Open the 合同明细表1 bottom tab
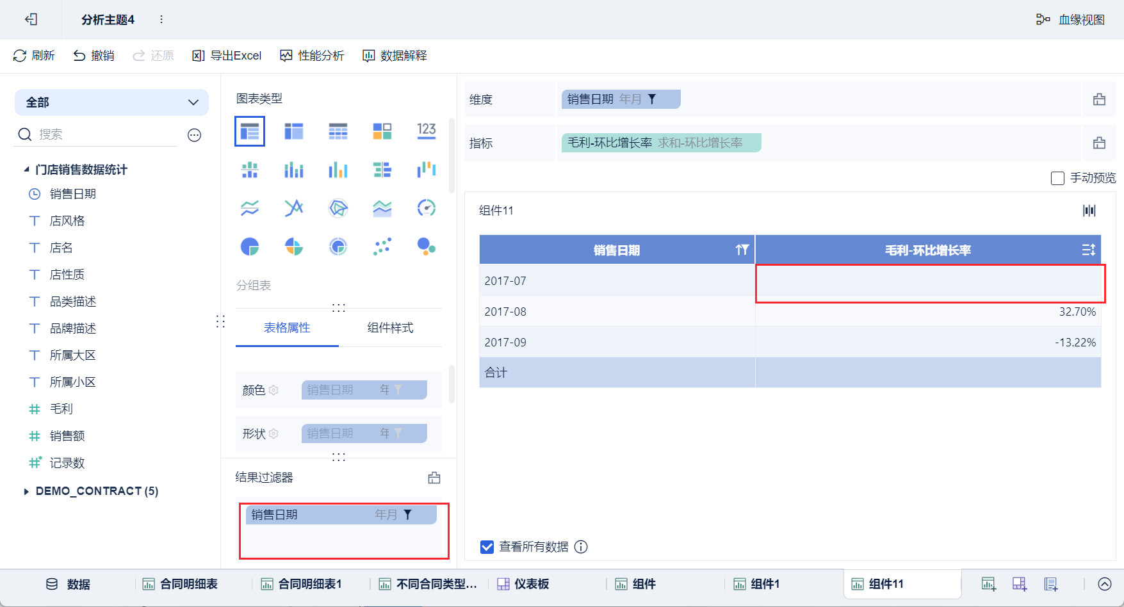The width and height of the screenshot is (1124, 607). [x=302, y=584]
